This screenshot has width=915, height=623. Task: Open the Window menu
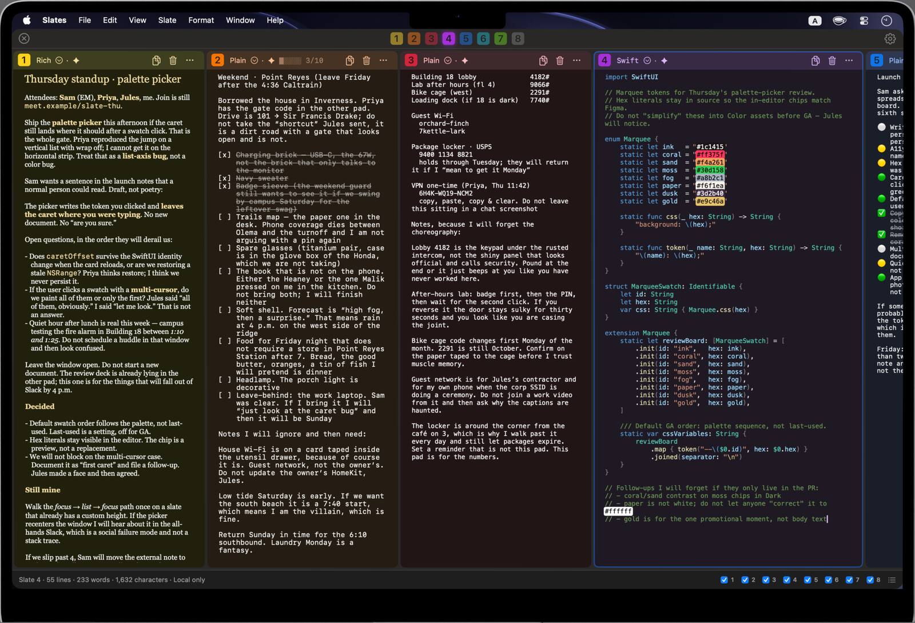(240, 20)
